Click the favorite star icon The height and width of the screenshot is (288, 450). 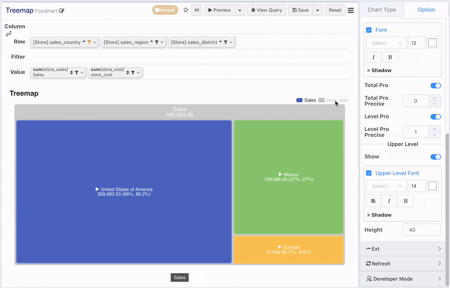[x=186, y=10]
